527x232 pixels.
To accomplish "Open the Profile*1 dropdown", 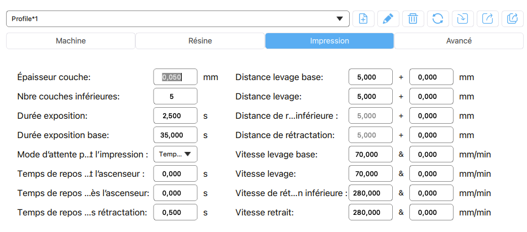I will pyautogui.click(x=177, y=19).
